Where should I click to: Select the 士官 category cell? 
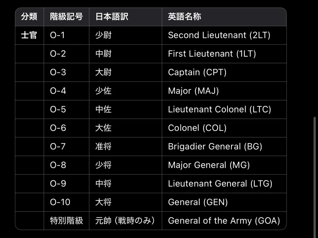(29, 35)
